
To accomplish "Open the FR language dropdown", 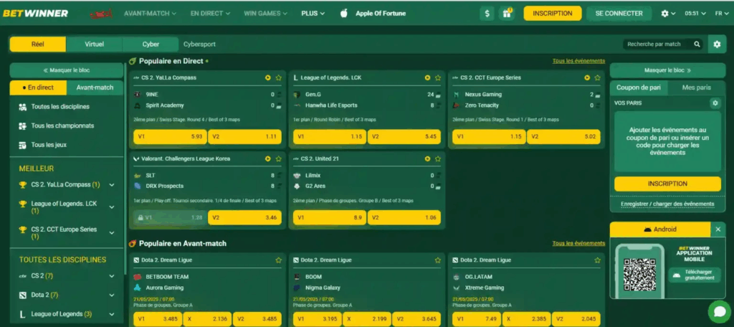I will click(723, 14).
